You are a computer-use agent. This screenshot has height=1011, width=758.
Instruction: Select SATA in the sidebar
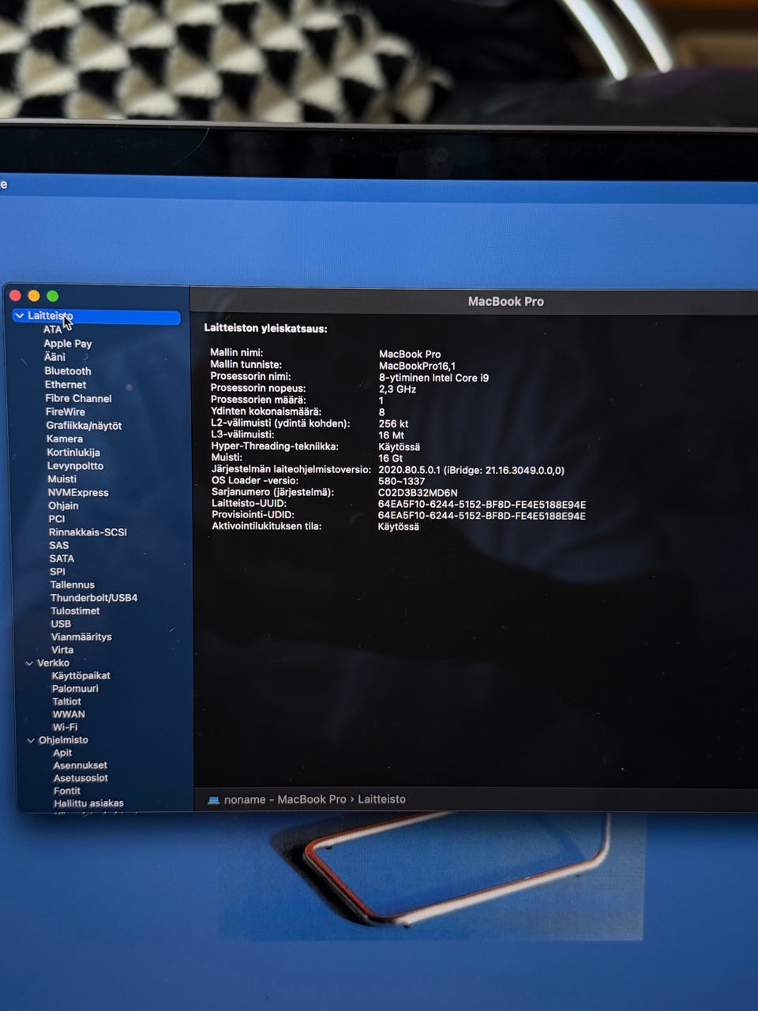[x=62, y=558]
